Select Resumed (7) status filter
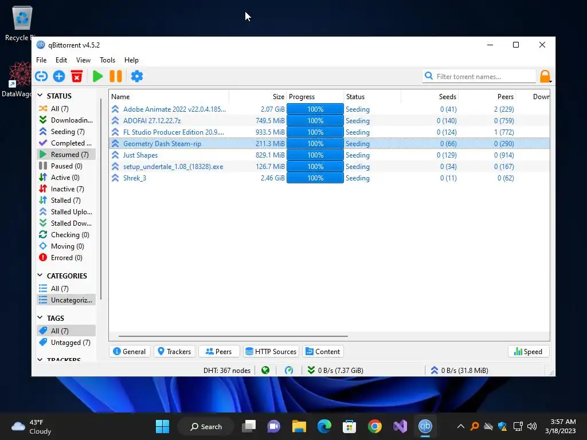This screenshot has width=587, height=440. pyautogui.click(x=66, y=155)
